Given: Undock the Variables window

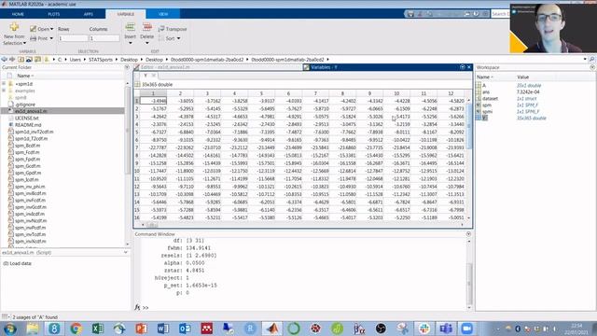Looking at the screenshot, I should point(463,67).
